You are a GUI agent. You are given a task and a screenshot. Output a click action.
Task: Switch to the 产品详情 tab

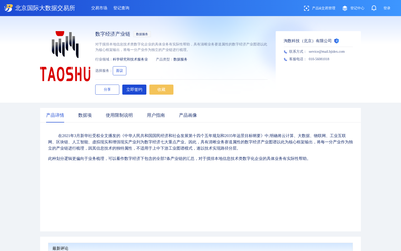(55, 115)
